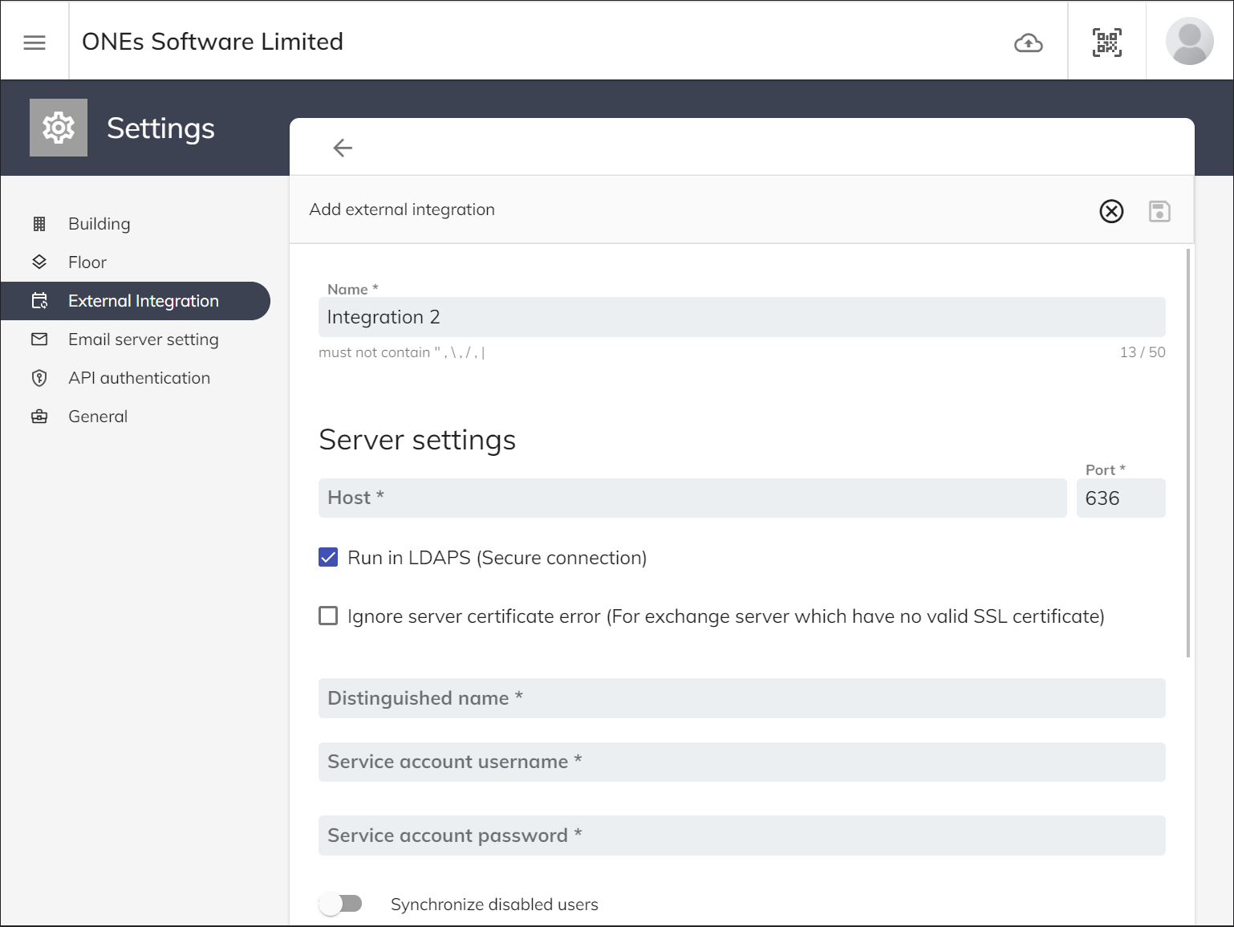Focus the Service account username field

tap(741, 762)
